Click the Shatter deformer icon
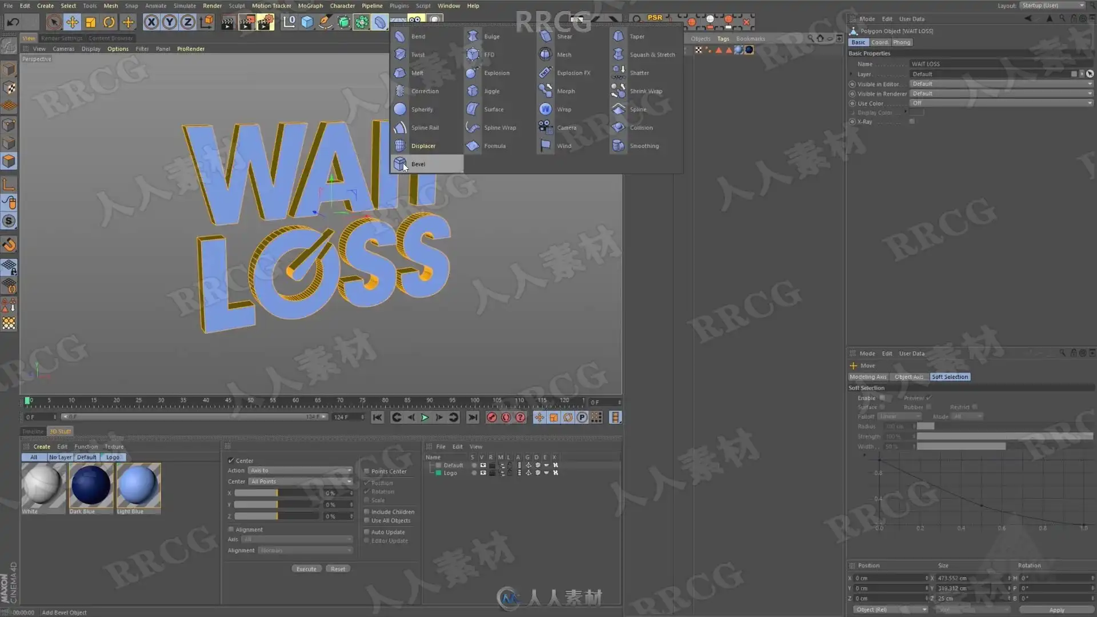Screen dimensions: 1097x617 coord(618,73)
